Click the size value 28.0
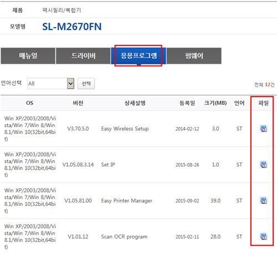 (216, 237)
